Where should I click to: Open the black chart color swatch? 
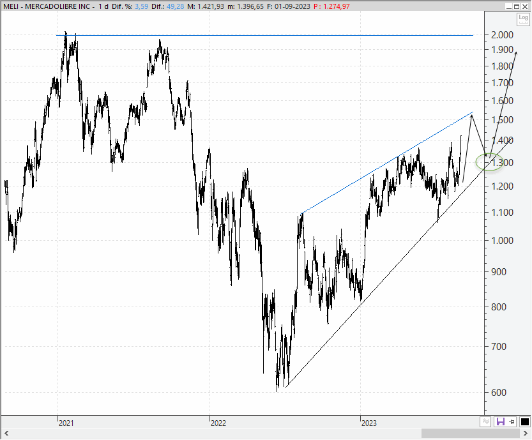tap(524, 422)
